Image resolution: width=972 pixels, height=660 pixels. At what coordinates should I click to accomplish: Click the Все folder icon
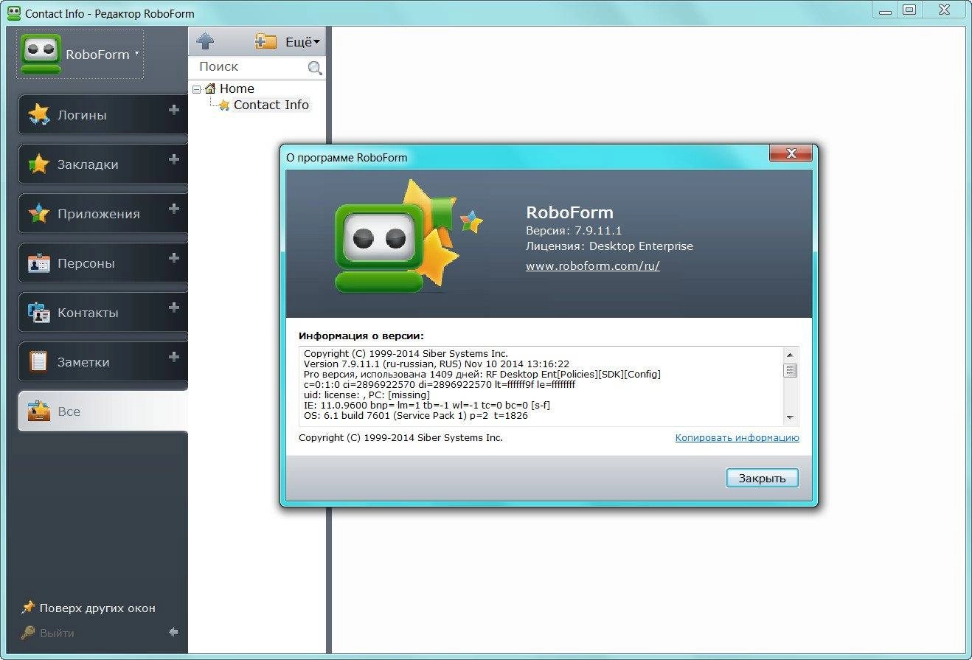pyautogui.click(x=38, y=411)
